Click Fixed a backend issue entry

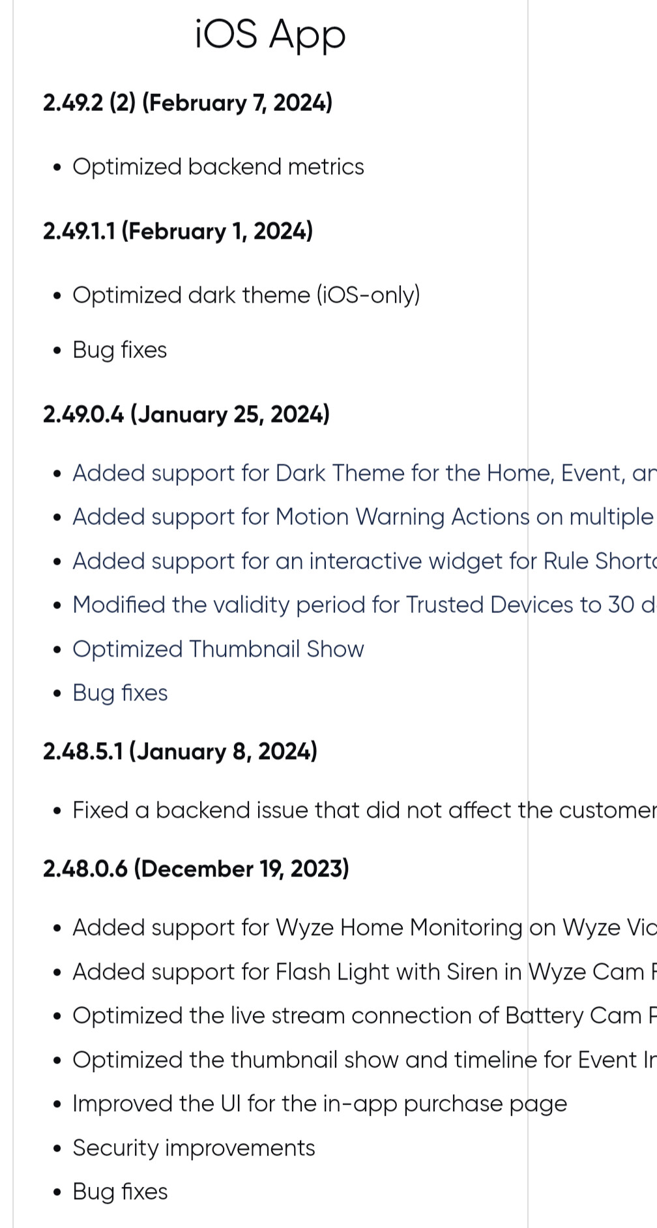point(364,811)
